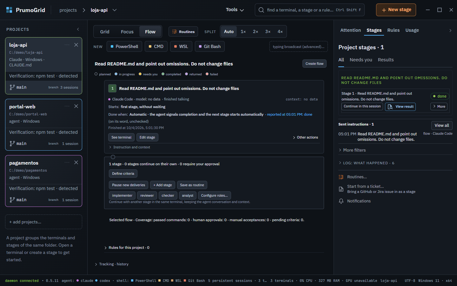Click the PrumoGrid logo icon
The image size is (457, 286).
(9, 10)
